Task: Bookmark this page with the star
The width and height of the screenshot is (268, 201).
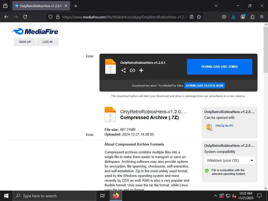Action: [x=199, y=17]
